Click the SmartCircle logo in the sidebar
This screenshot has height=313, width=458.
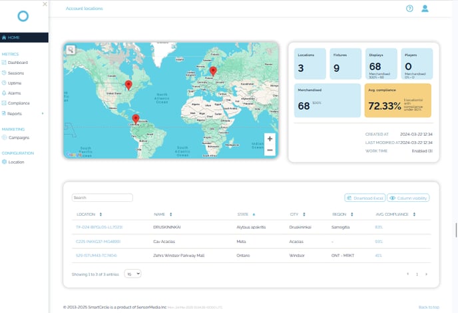[23, 16]
